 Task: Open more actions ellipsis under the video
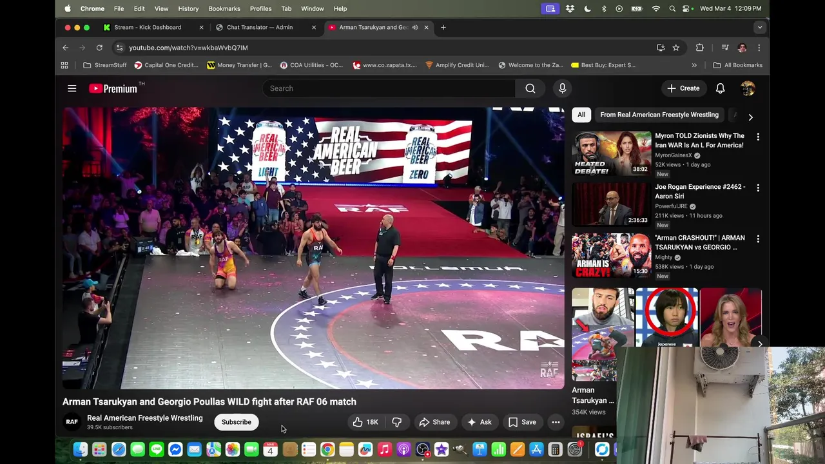(556, 422)
